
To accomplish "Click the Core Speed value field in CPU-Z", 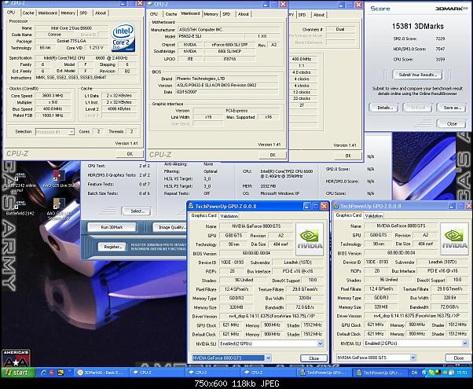I will click(53, 96).
